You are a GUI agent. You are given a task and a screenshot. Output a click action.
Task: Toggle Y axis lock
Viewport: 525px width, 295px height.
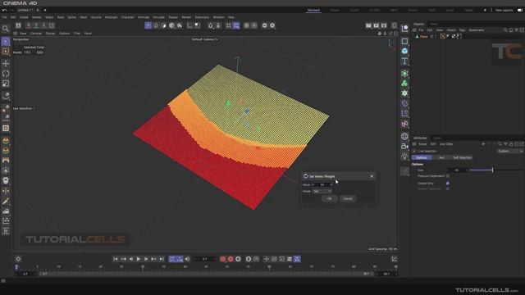click(36, 25)
